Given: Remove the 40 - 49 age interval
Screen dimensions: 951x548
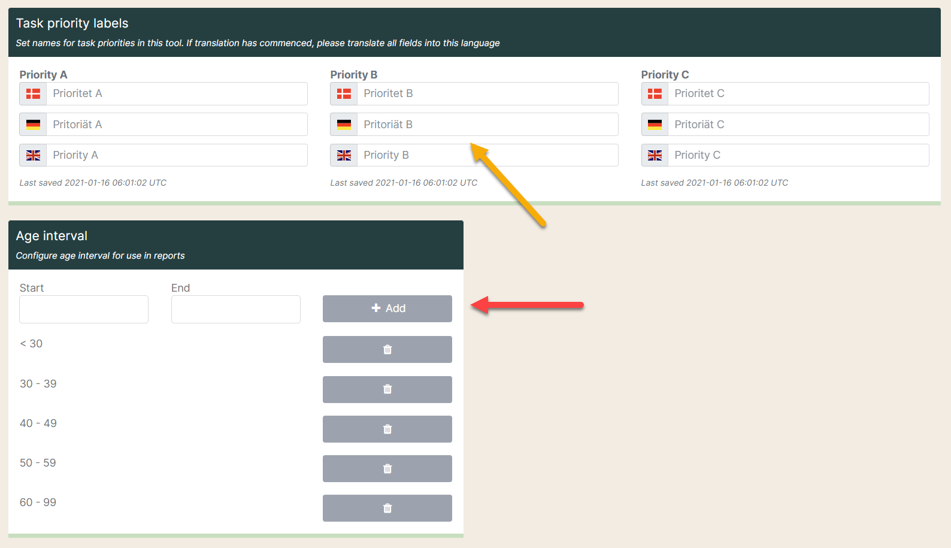Looking at the screenshot, I should pos(387,429).
